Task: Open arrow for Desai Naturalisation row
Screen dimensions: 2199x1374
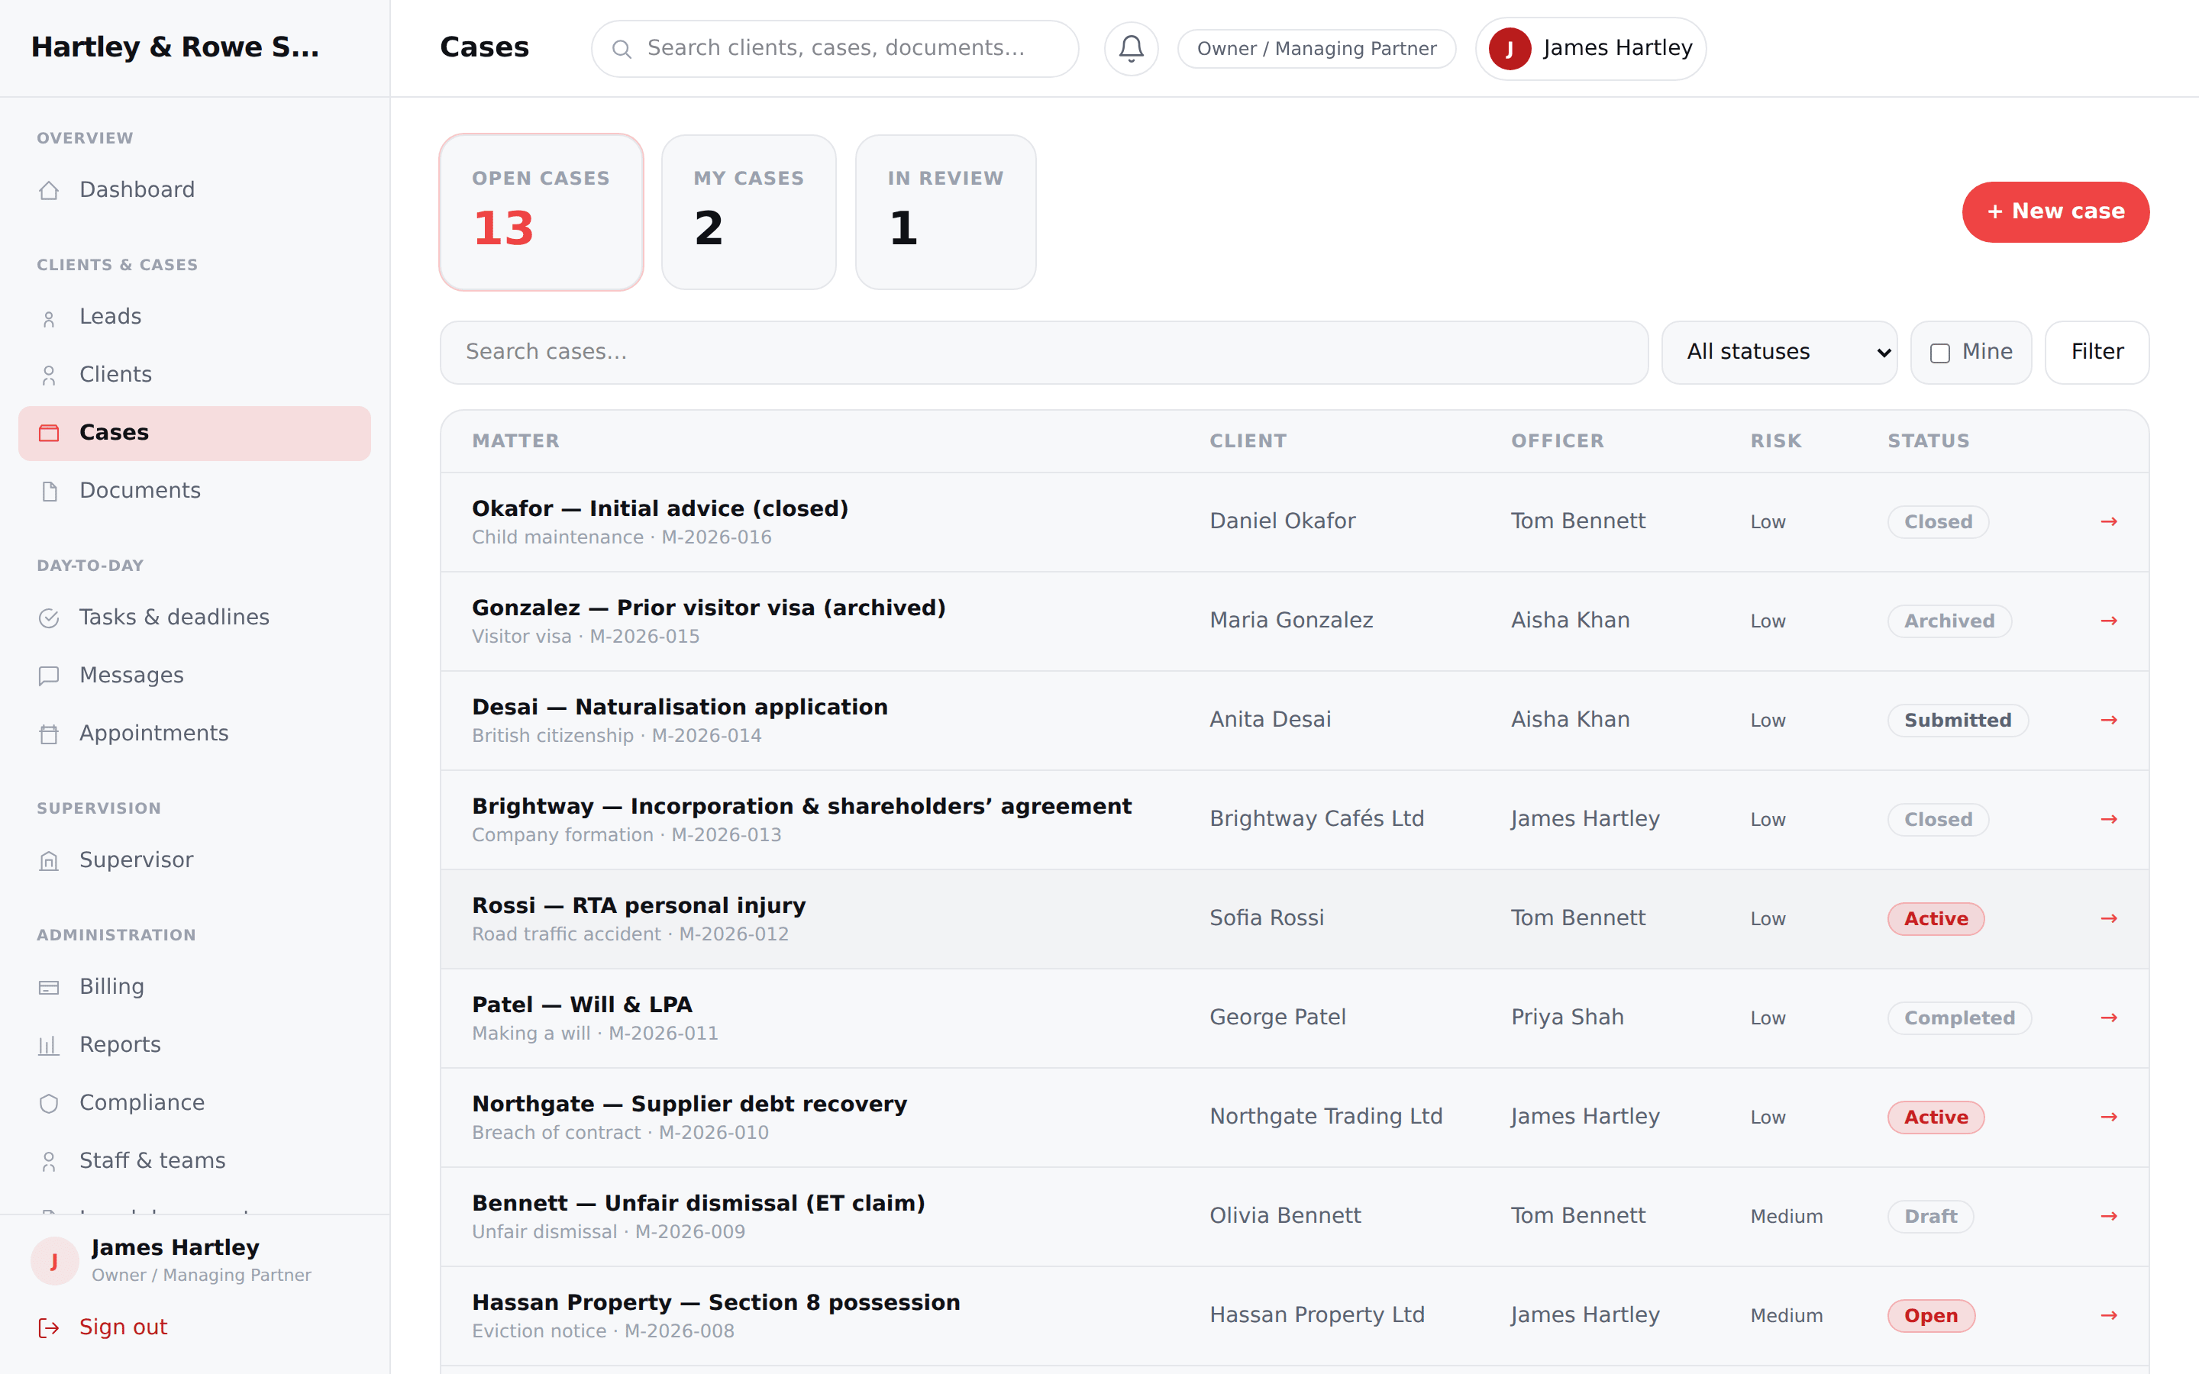Action: pos(2109,720)
